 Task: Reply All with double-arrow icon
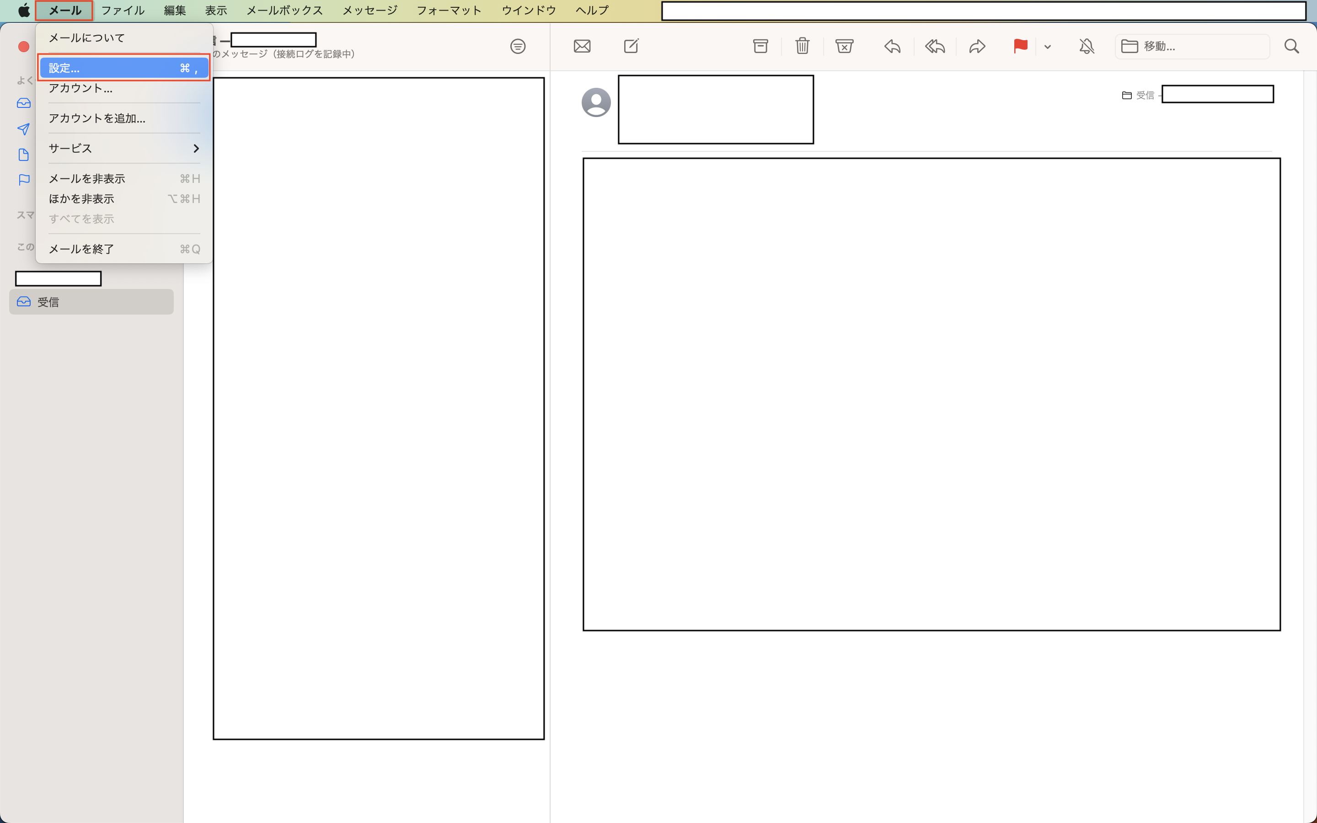coord(934,46)
